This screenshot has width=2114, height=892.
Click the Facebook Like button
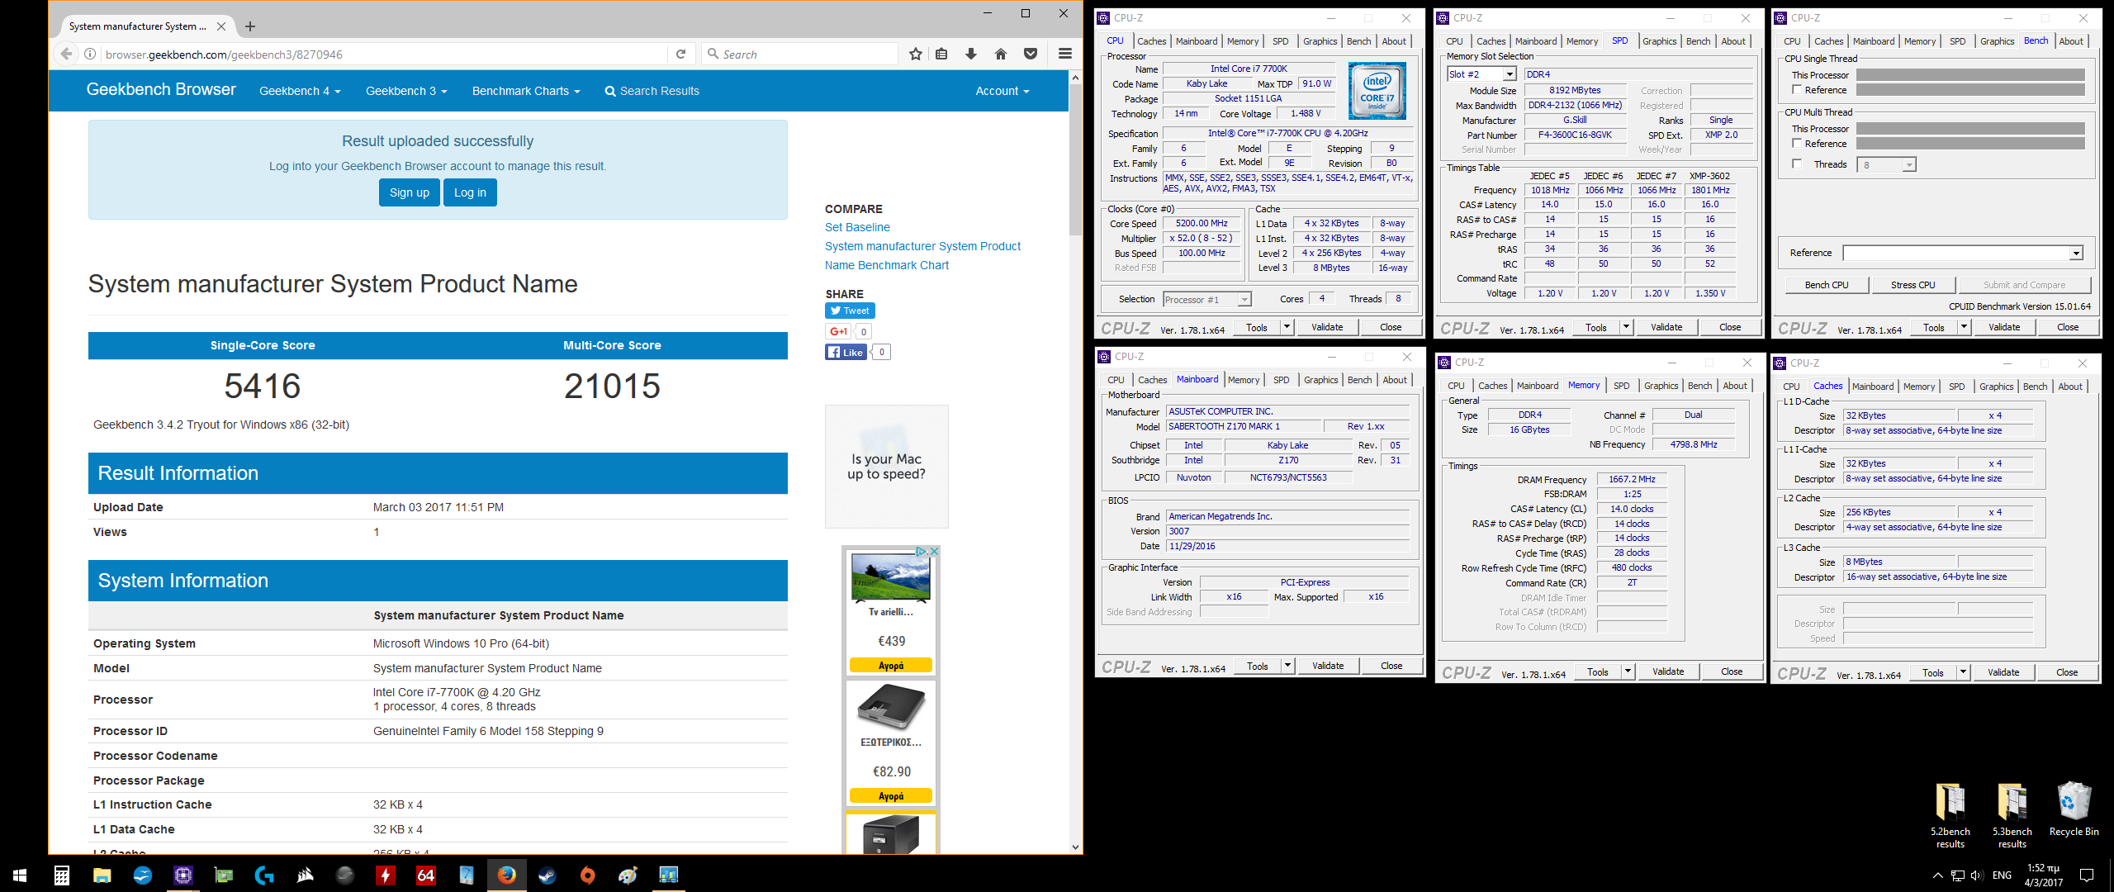[x=846, y=352]
